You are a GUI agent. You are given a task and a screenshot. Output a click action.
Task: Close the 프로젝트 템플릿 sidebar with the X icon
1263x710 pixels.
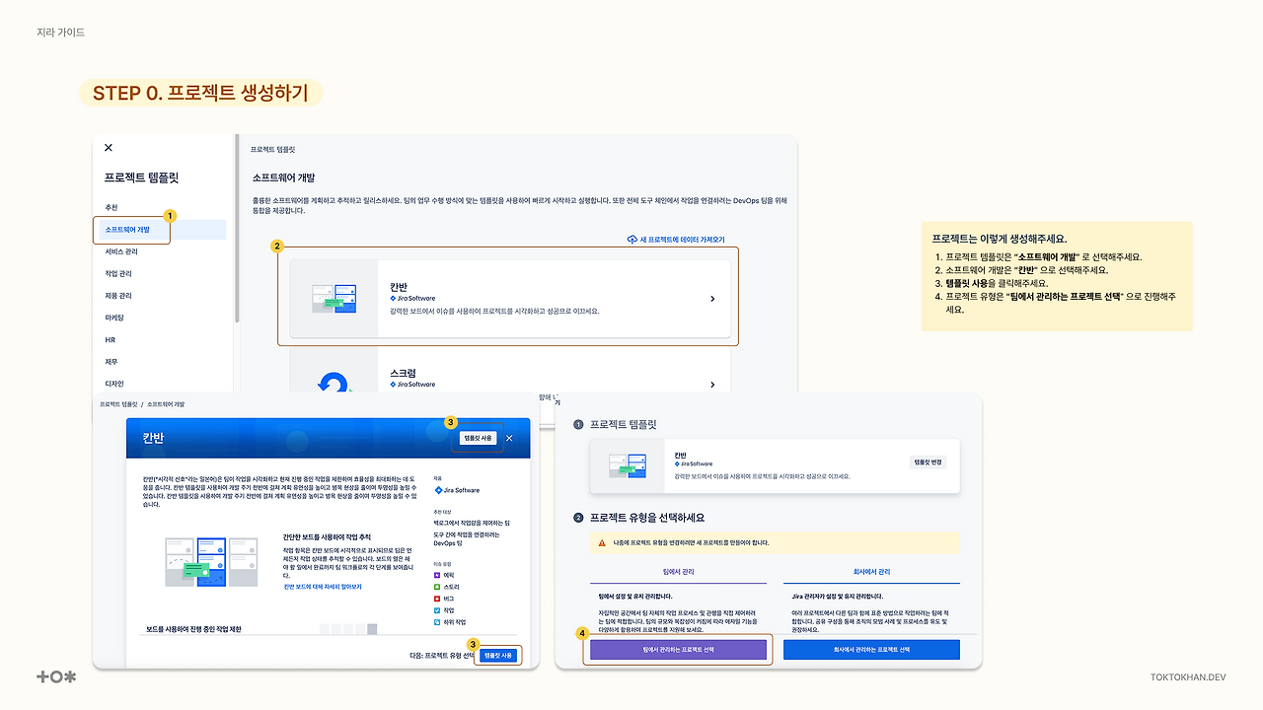109,148
